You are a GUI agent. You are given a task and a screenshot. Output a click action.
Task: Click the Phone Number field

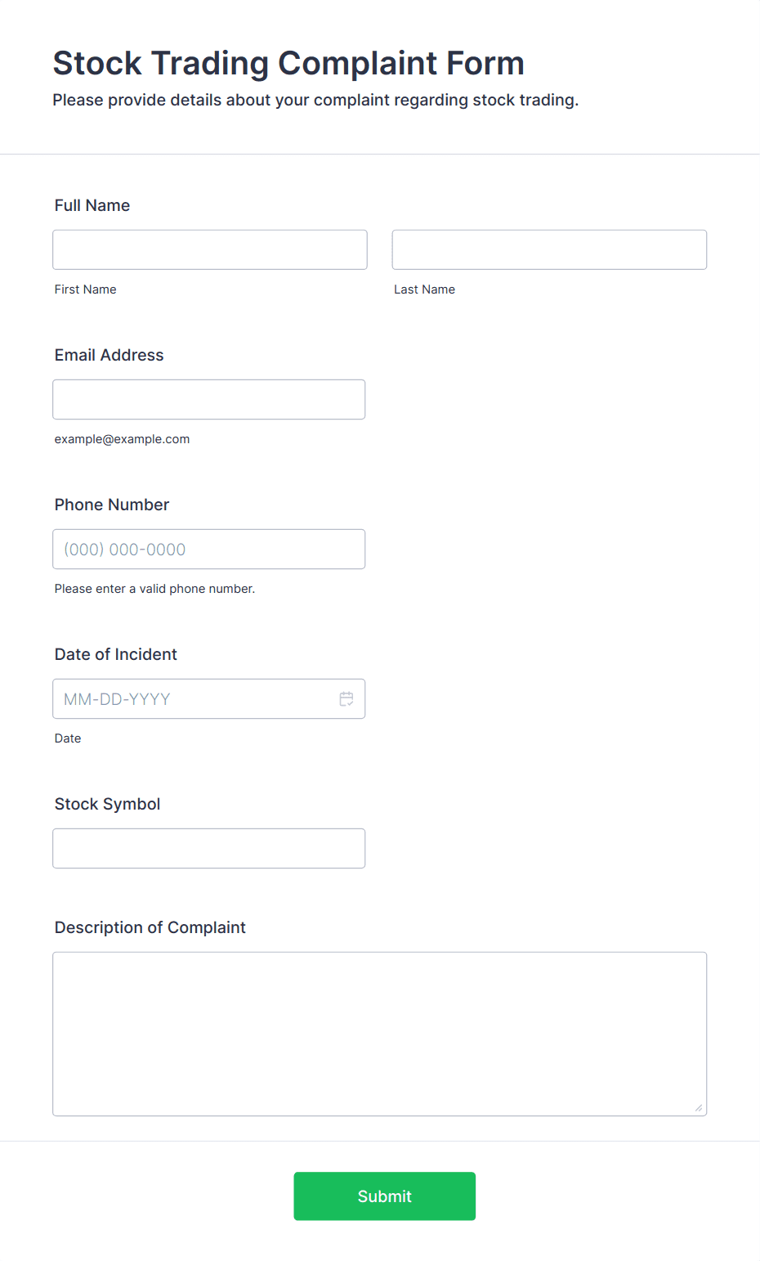pos(209,549)
